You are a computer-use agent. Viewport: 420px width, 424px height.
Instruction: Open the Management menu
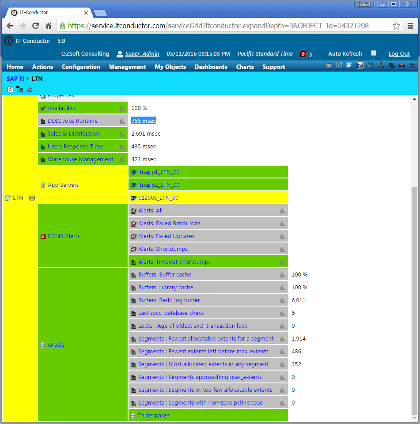pyautogui.click(x=128, y=67)
